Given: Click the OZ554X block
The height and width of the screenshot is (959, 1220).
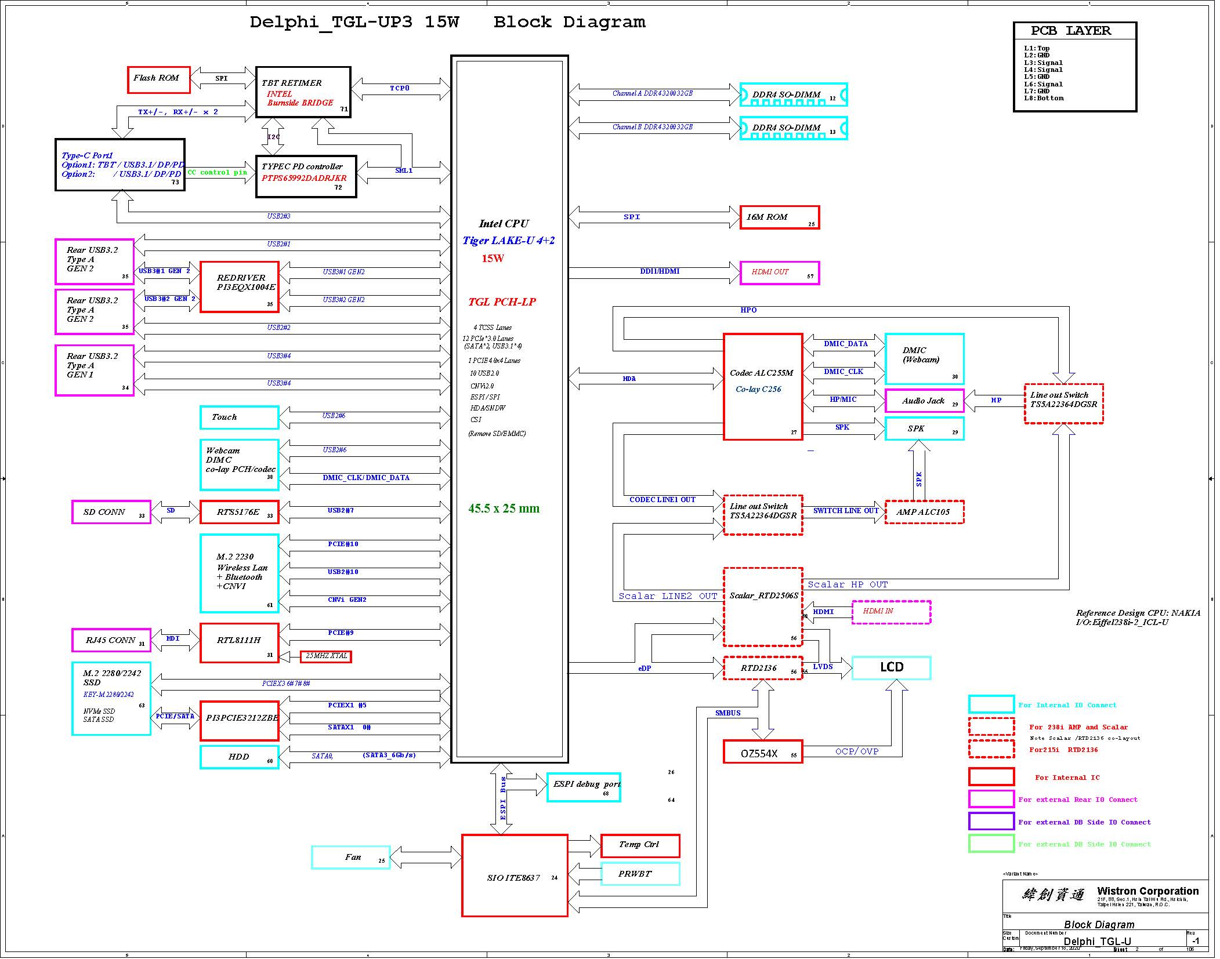Looking at the screenshot, I should point(763,751).
